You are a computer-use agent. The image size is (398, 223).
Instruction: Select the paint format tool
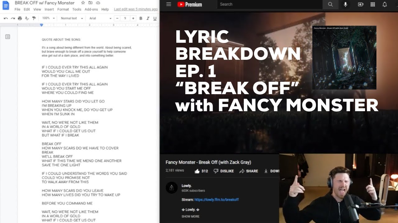coord(34,19)
